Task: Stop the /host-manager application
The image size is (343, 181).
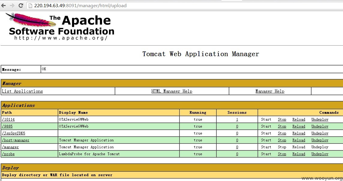Action: tap(282, 140)
